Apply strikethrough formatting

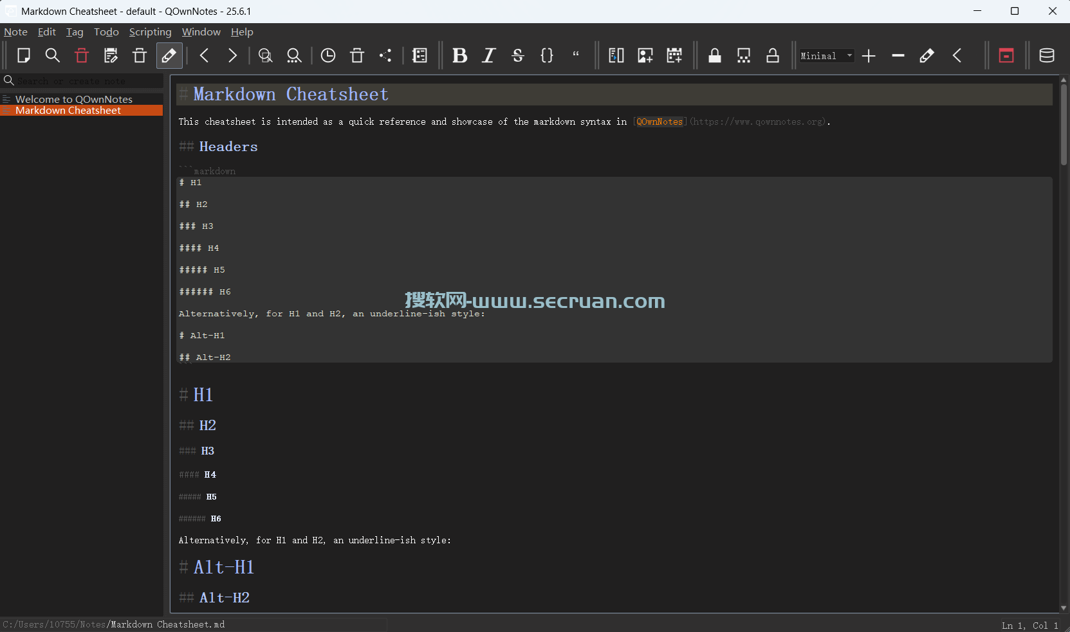tap(518, 56)
